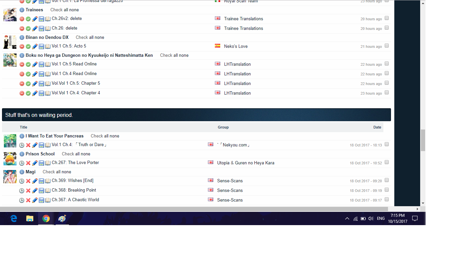Click info icon beside Binan no Dendou DX
The image size is (453, 255).
22,38
